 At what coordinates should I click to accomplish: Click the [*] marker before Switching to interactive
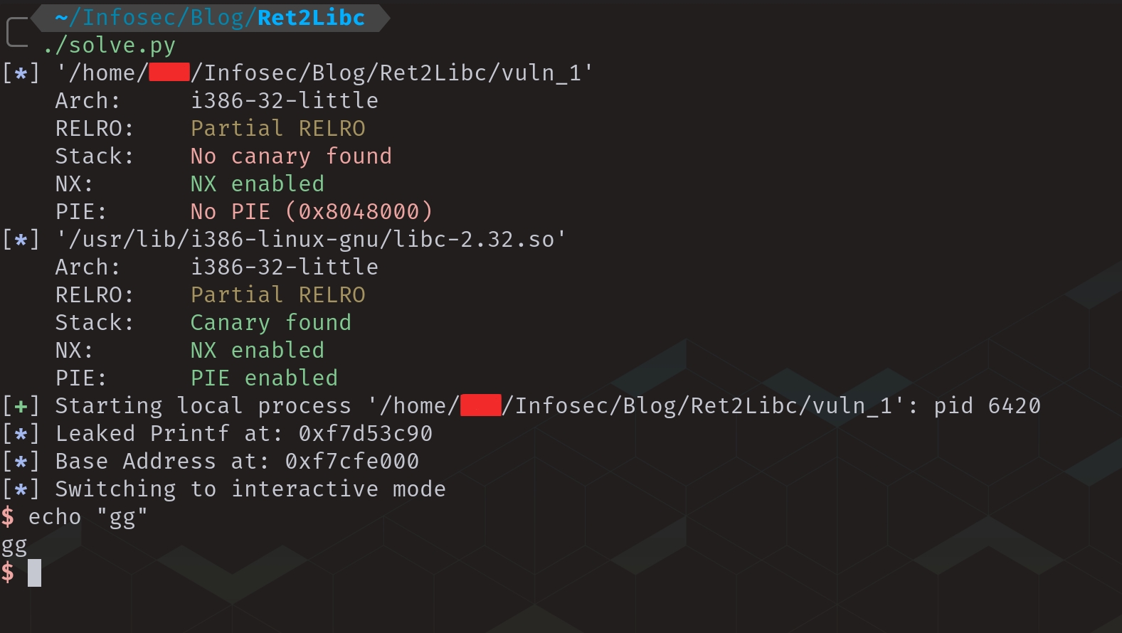pos(21,489)
